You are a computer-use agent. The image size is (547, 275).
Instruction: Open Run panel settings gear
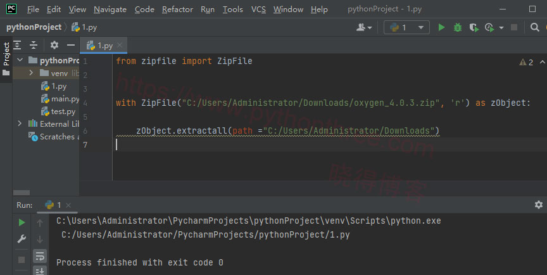coord(538,205)
